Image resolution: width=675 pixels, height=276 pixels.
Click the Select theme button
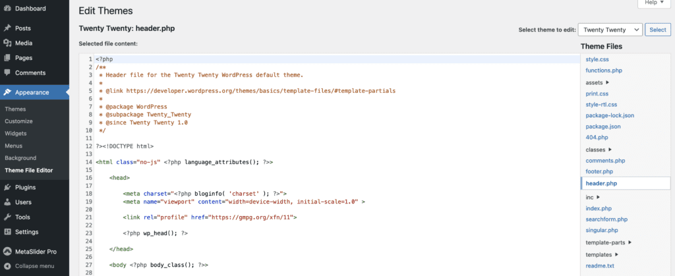coord(658,30)
